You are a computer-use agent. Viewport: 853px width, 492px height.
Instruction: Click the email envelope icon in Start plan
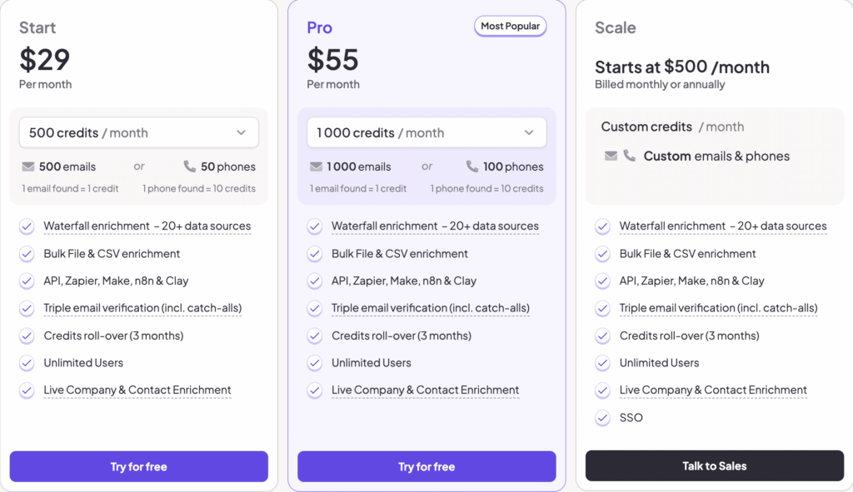(30, 166)
